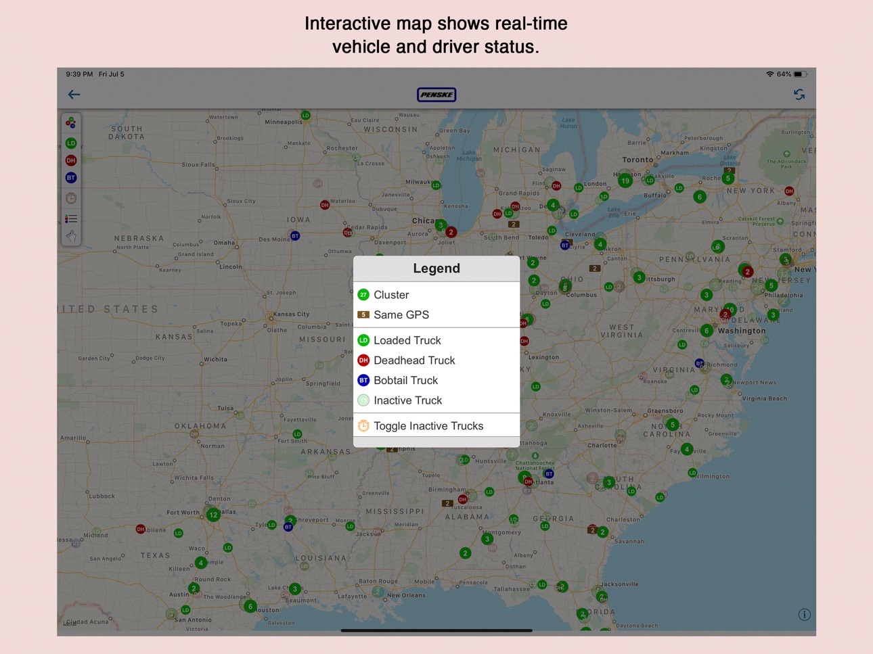Check the Wi-Fi icon in status bar
Screen dimensions: 873x654
(769, 74)
